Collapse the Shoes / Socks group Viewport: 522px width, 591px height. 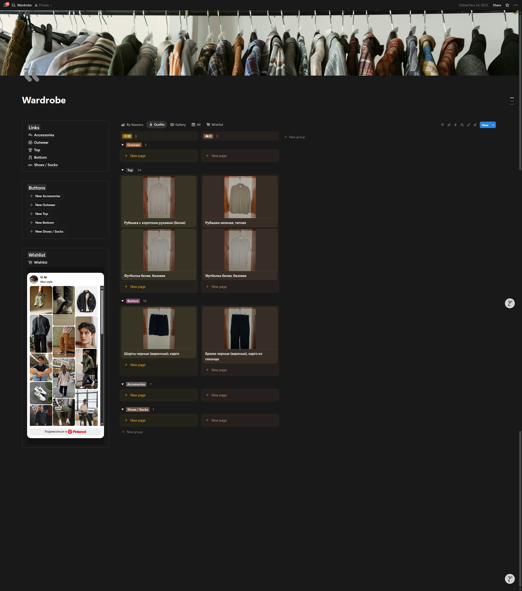point(123,409)
